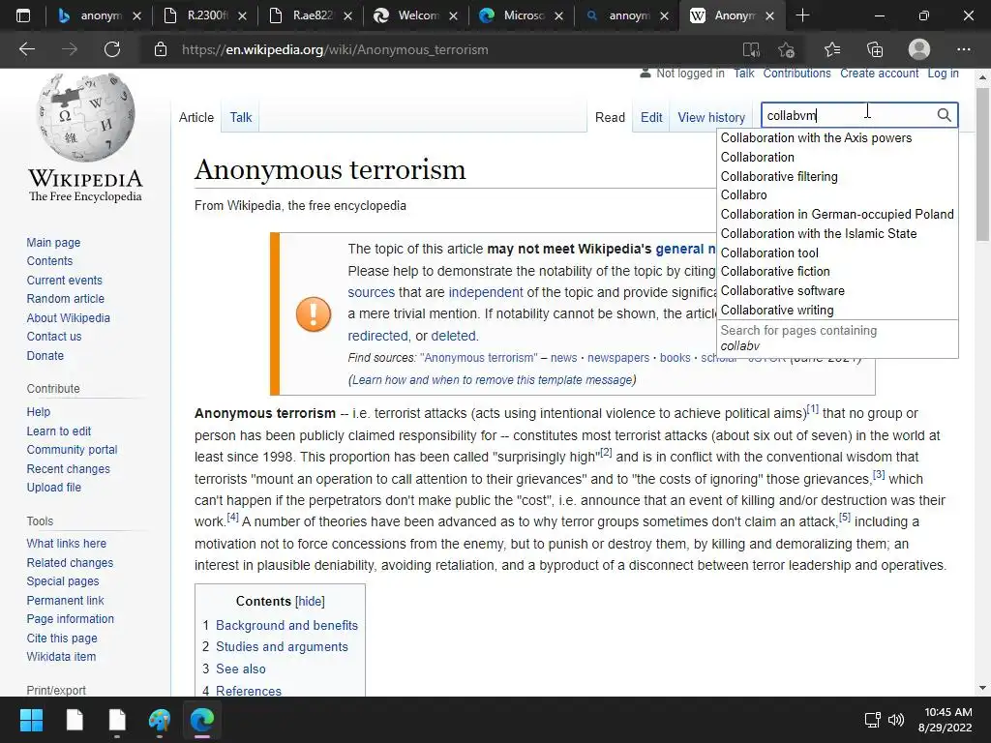Screen dimensions: 991x743
Task: Click the browser profile avatar
Action: click(x=919, y=49)
